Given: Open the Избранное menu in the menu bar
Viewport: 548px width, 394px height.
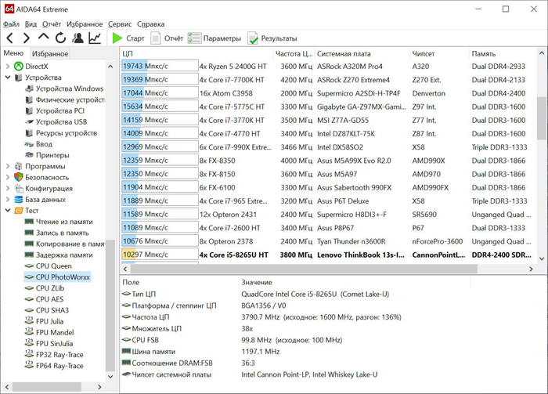Looking at the screenshot, I should click(85, 23).
